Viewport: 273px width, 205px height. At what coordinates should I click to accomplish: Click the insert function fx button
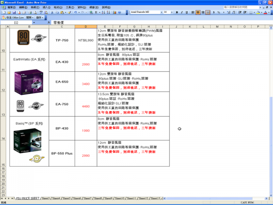click(49, 23)
